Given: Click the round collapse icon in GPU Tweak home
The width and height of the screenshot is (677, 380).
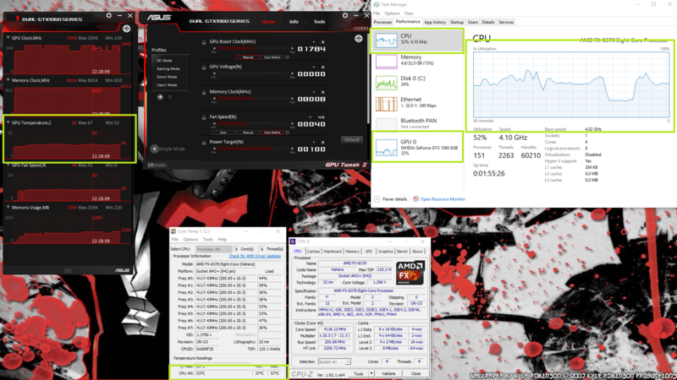Looking at the screenshot, I should coord(358,39).
